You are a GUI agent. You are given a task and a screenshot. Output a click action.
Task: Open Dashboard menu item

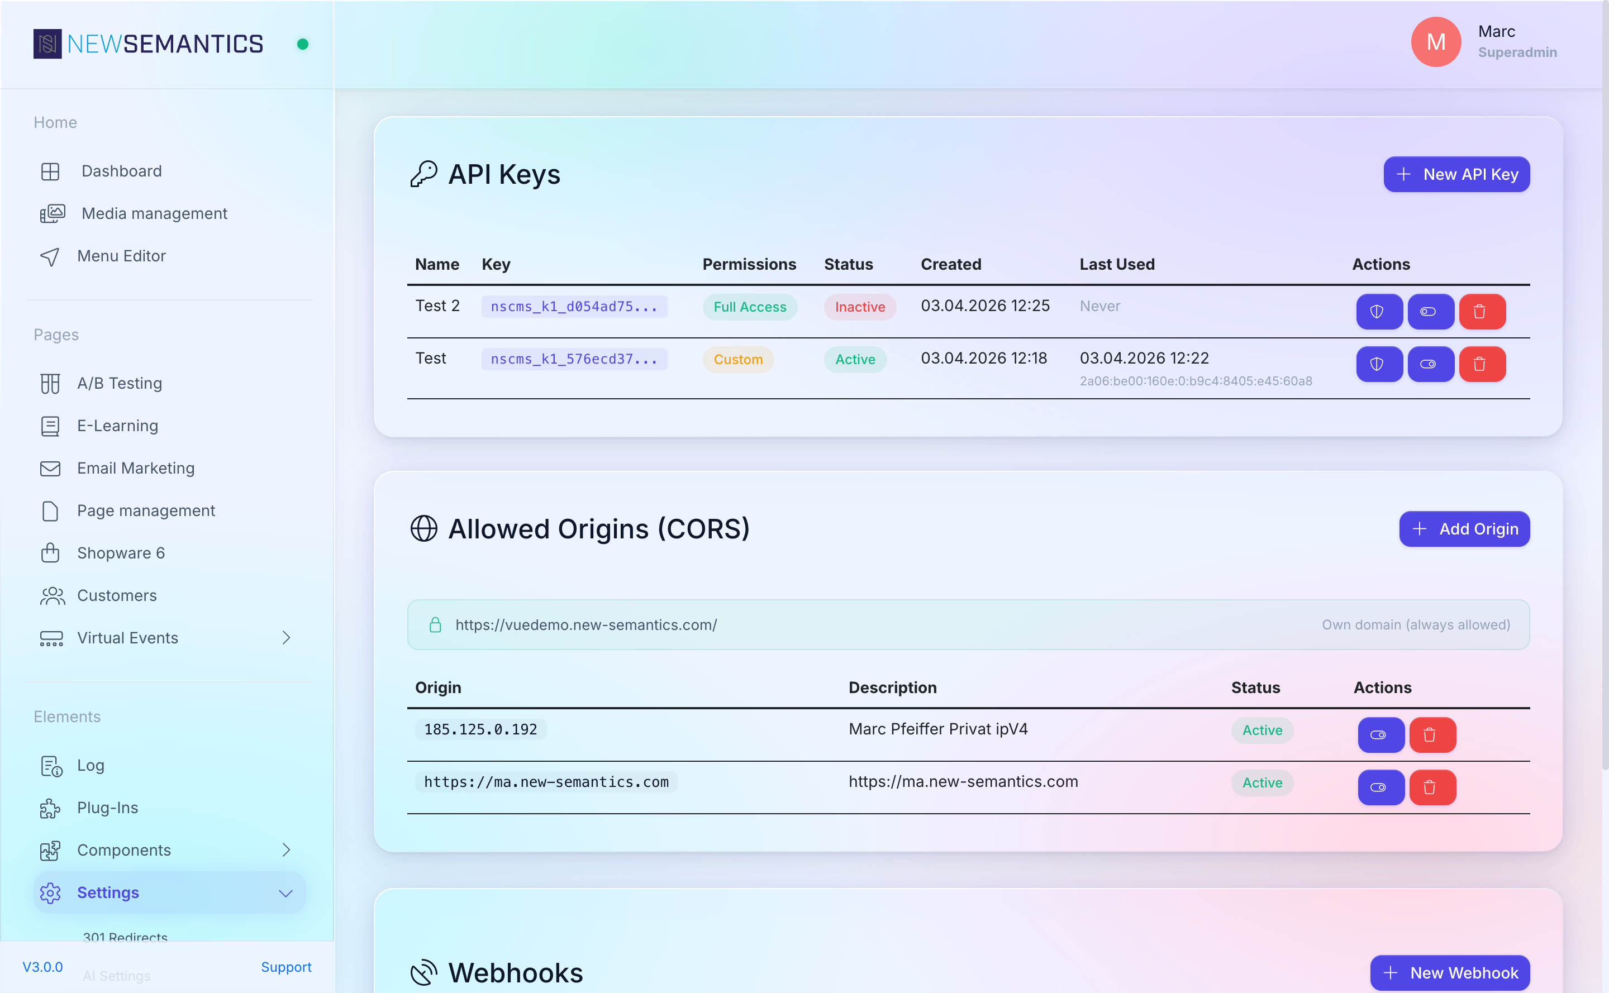pyautogui.click(x=169, y=171)
